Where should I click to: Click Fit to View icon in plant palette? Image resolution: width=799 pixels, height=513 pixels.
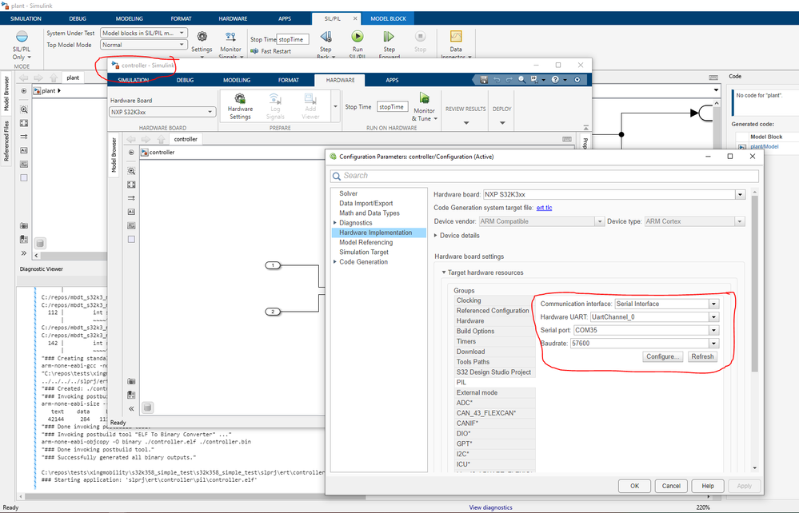[24, 123]
